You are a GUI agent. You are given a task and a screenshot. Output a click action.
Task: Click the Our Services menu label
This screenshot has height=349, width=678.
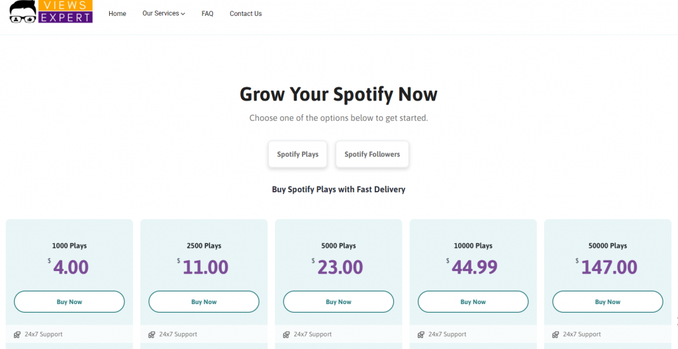(x=160, y=13)
